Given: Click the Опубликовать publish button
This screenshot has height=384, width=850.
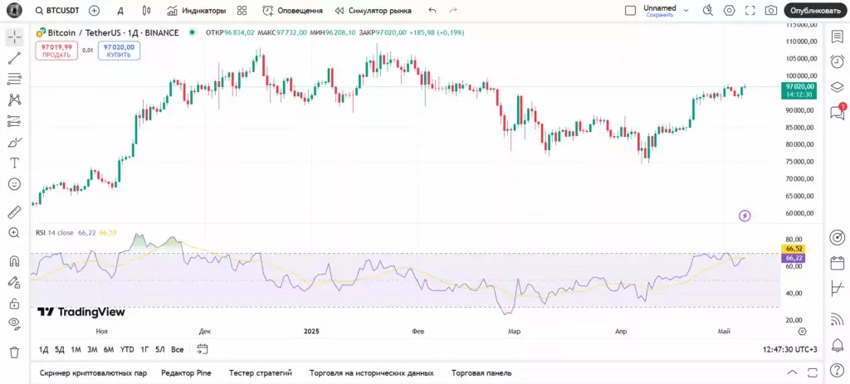Looking at the screenshot, I should [815, 10].
